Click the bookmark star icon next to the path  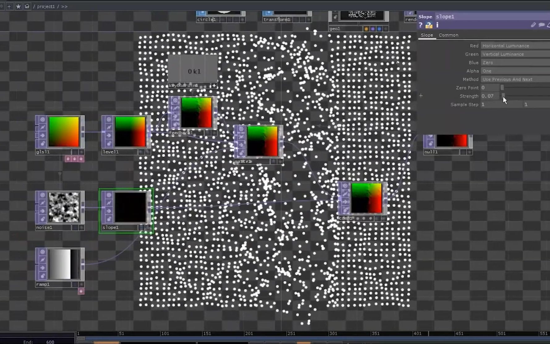pyautogui.click(x=18, y=6)
